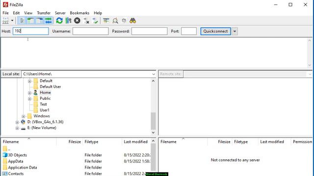Viewport: 314px width, 176px height.
Task: Open the Server menu
Action: 60,13
